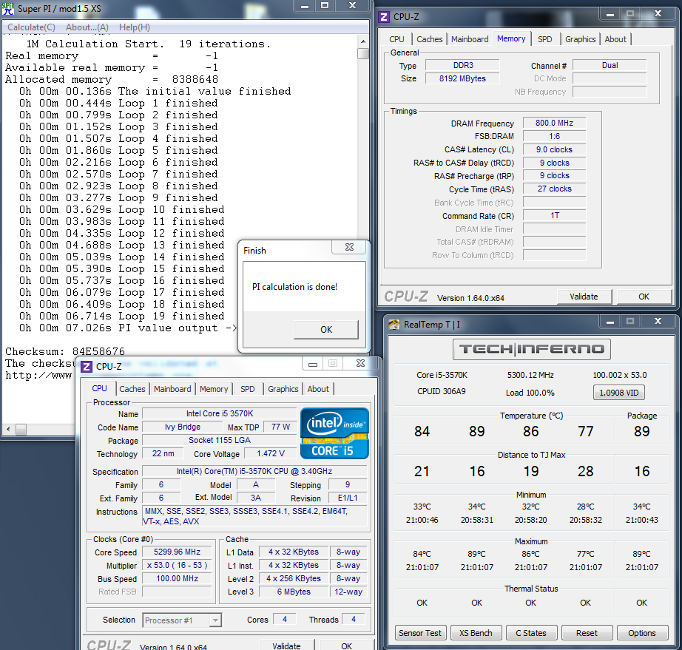682x650 pixels.
Task: Click the vertical scrollbar up arrow in Super PI
Action: point(363,41)
